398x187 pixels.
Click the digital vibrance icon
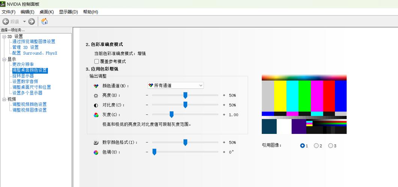click(x=96, y=142)
